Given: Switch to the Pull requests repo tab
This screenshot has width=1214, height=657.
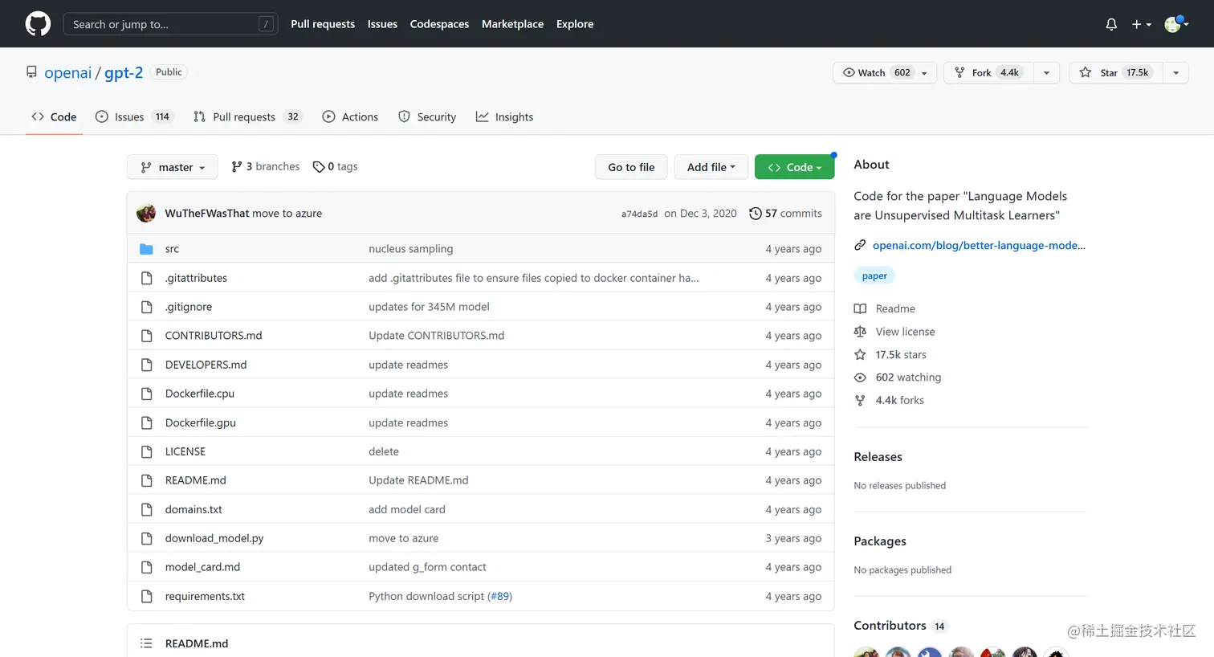Looking at the screenshot, I should coord(248,117).
